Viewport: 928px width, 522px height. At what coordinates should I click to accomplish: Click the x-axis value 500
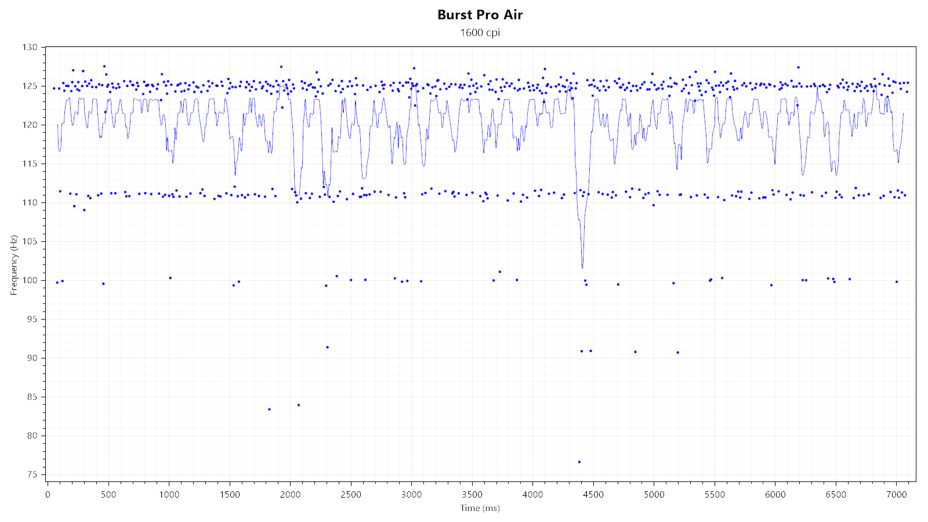tap(108, 494)
